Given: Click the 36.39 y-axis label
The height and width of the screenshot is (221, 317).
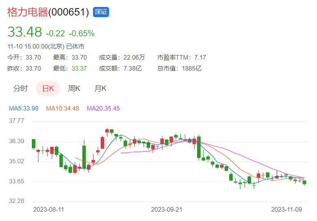Looking at the screenshot, I should pos(16,141).
